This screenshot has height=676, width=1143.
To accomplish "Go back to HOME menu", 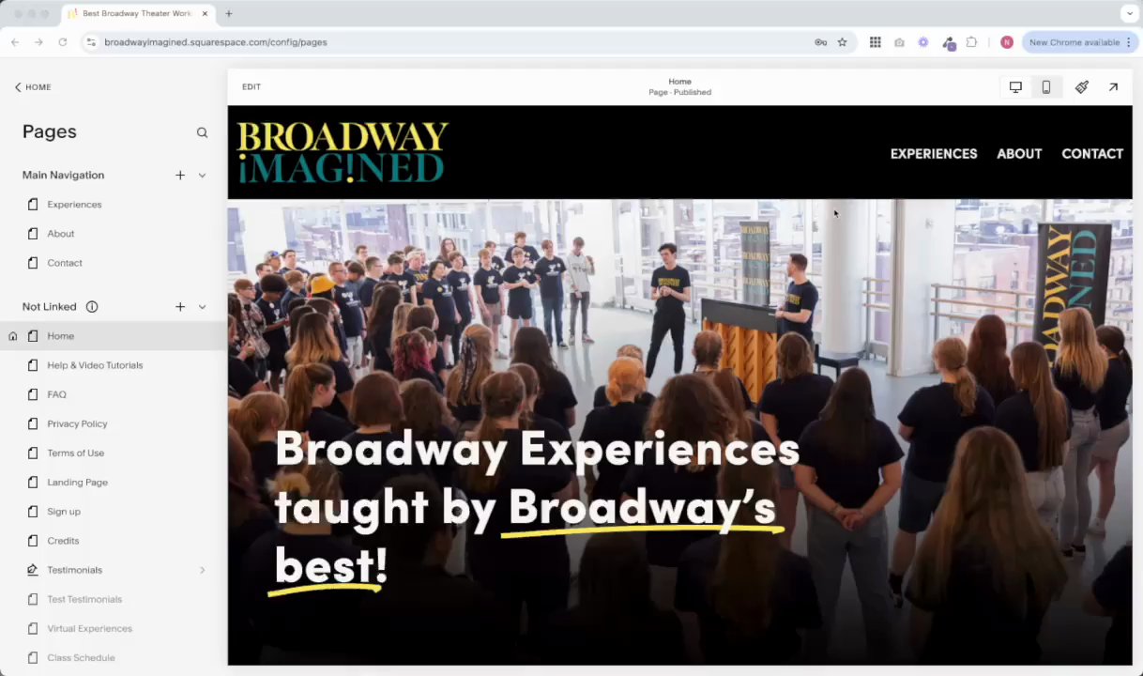I will tap(33, 86).
